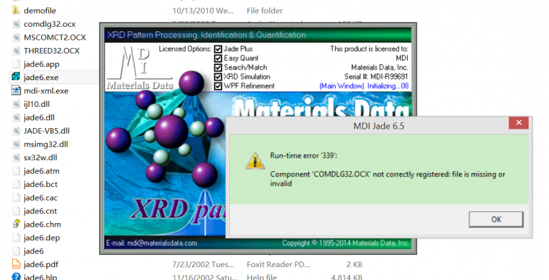Click the date '7/23/2002' of jade6.pdf row
549x280 pixels.
pyautogui.click(x=190, y=265)
